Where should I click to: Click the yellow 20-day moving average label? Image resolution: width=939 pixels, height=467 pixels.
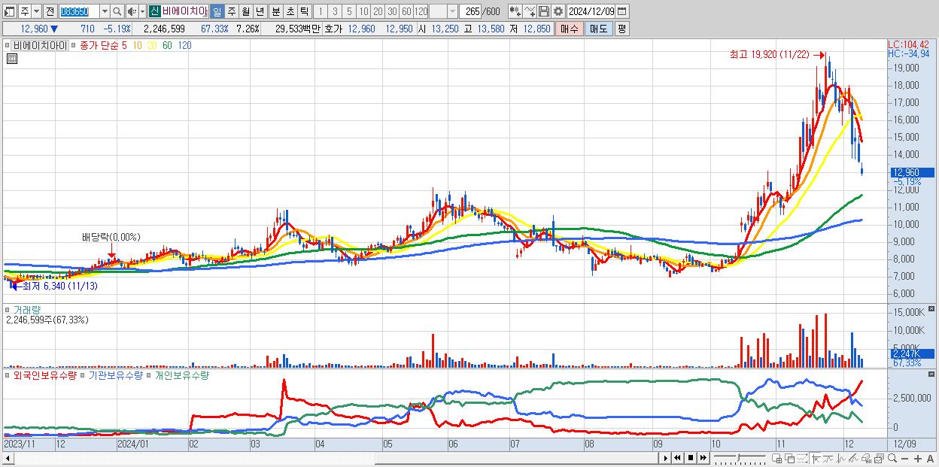pyautogui.click(x=152, y=45)
